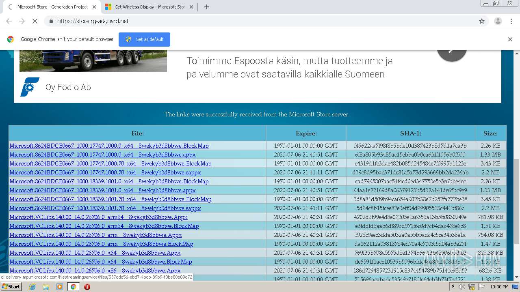Open the red stop-sign taskbar icon
Image resolution: width=520 pixels, height=292 pixels.
(x=87, y=287)
